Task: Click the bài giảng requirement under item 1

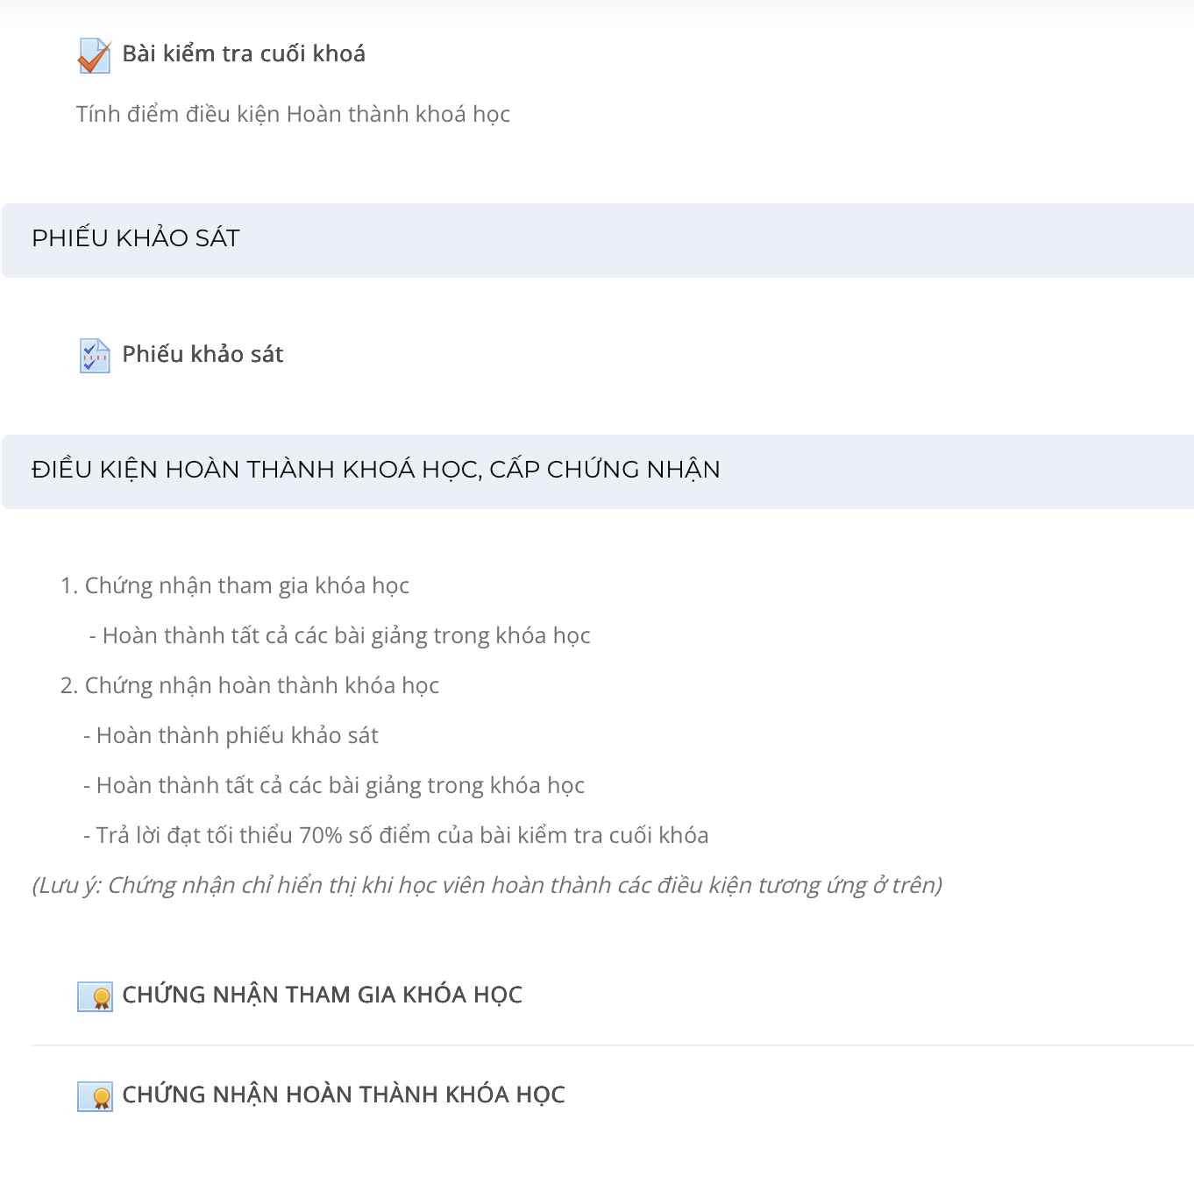Action: (x=339, y=636)
